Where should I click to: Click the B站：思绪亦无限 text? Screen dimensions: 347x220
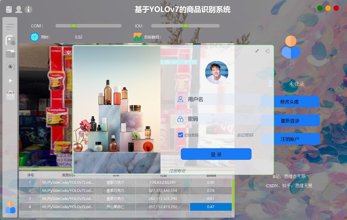tap(289, 176)
